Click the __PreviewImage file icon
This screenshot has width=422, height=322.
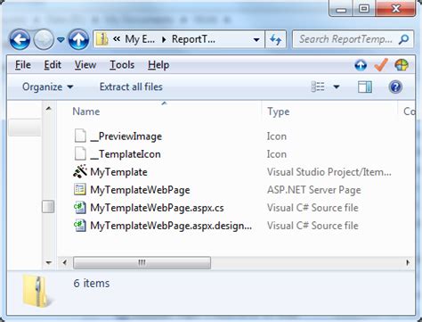coord(80,136)
